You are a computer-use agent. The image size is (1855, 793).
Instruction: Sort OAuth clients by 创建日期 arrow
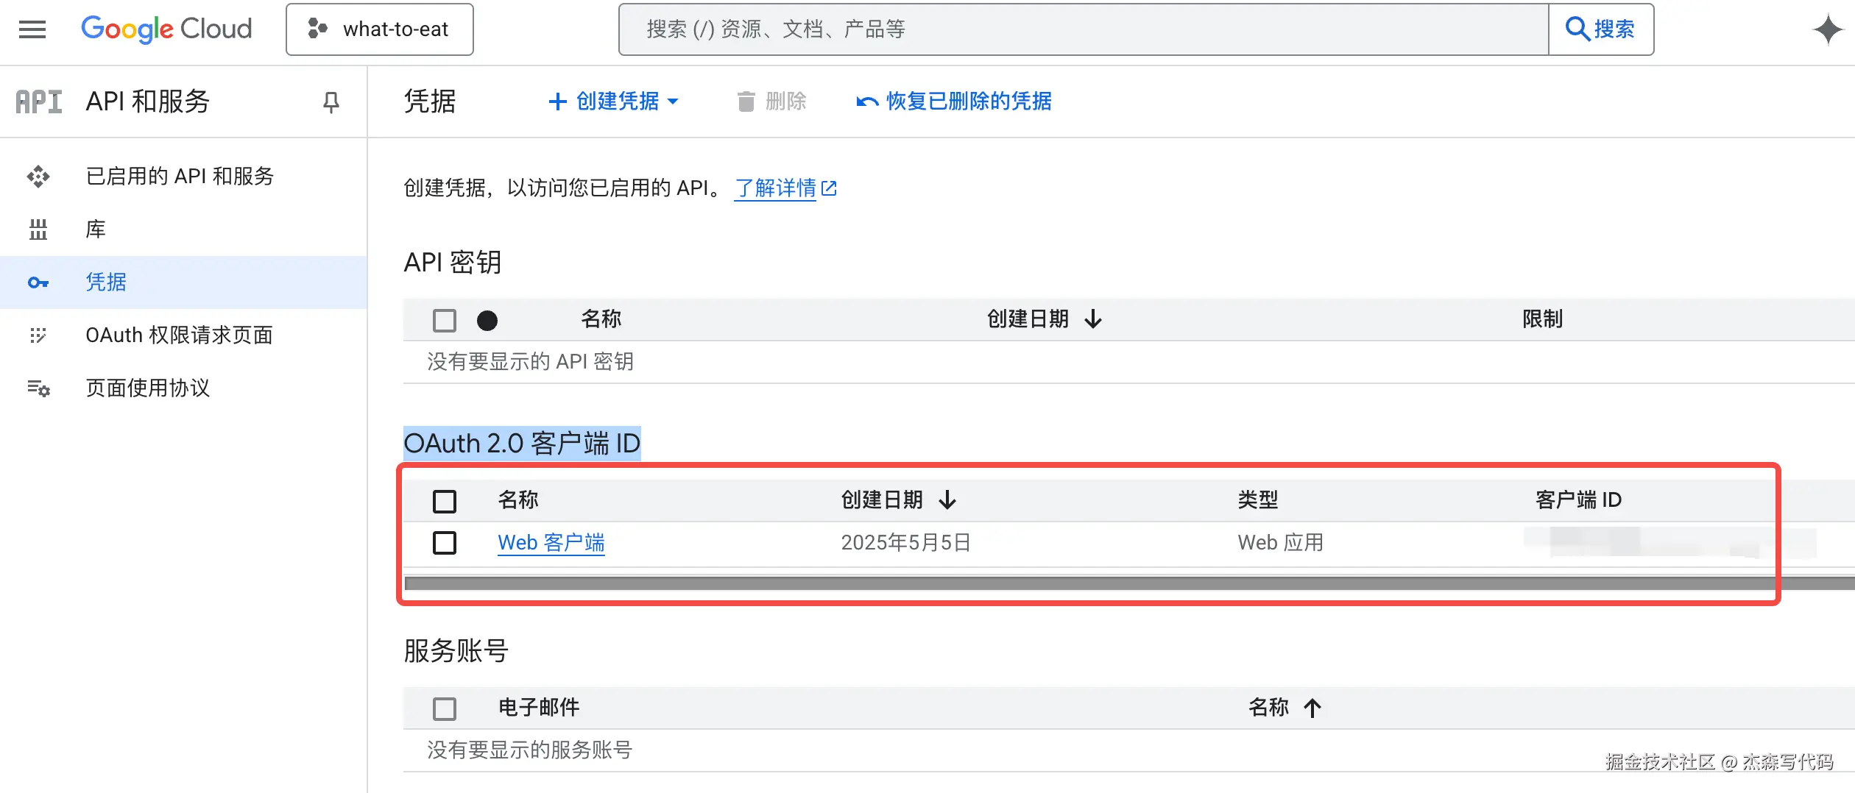[947, 500]
